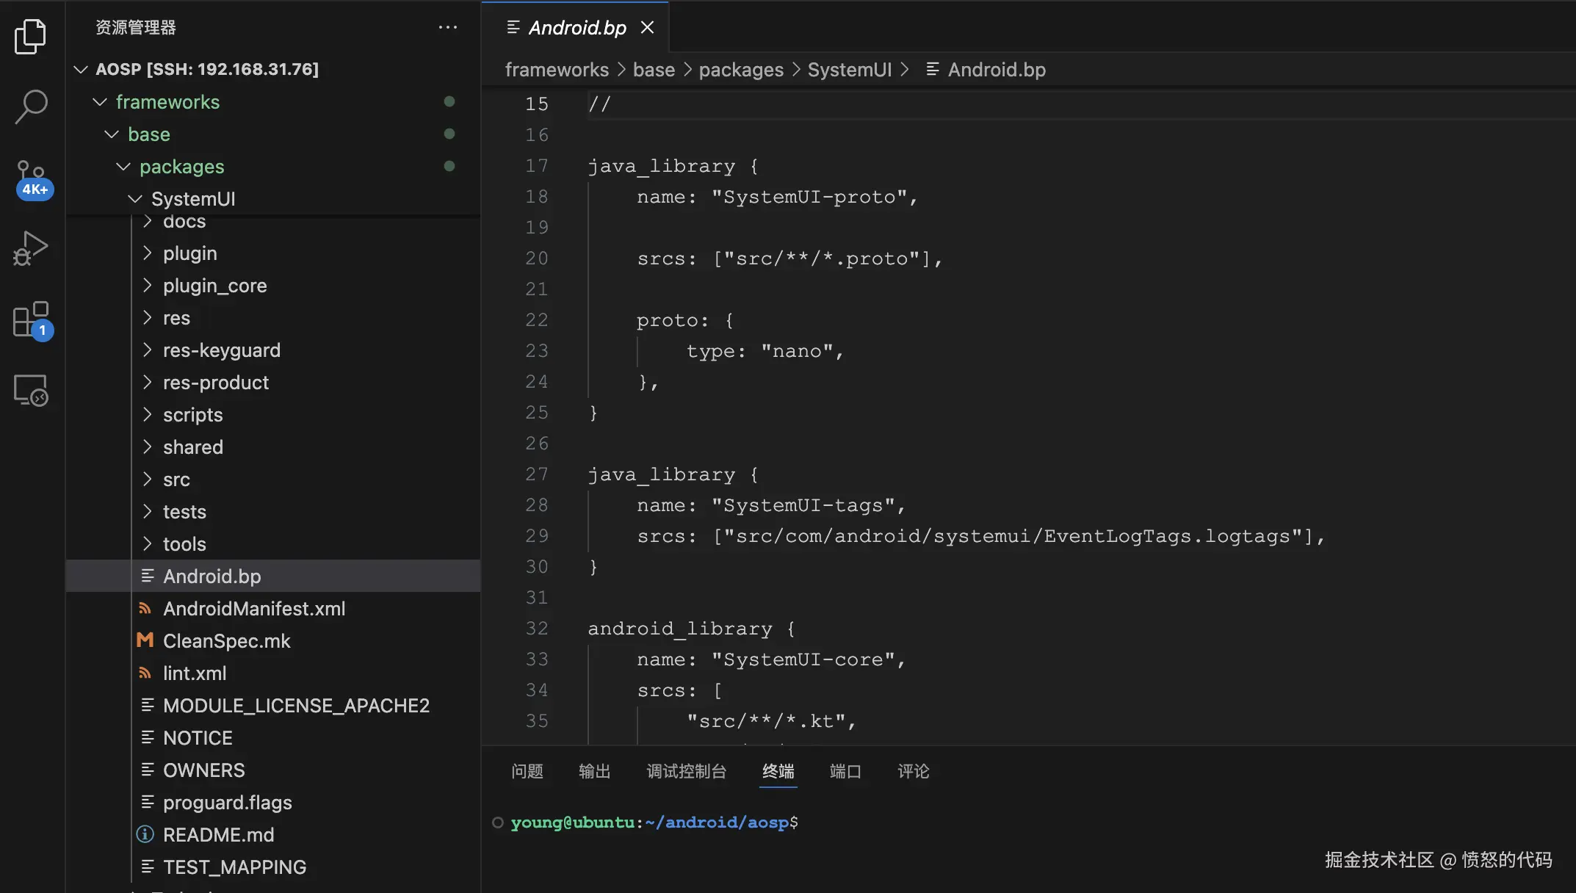The image size is (1576, 893).
Task: Switch to the 问题 panel tab
Action: (527, 771)
